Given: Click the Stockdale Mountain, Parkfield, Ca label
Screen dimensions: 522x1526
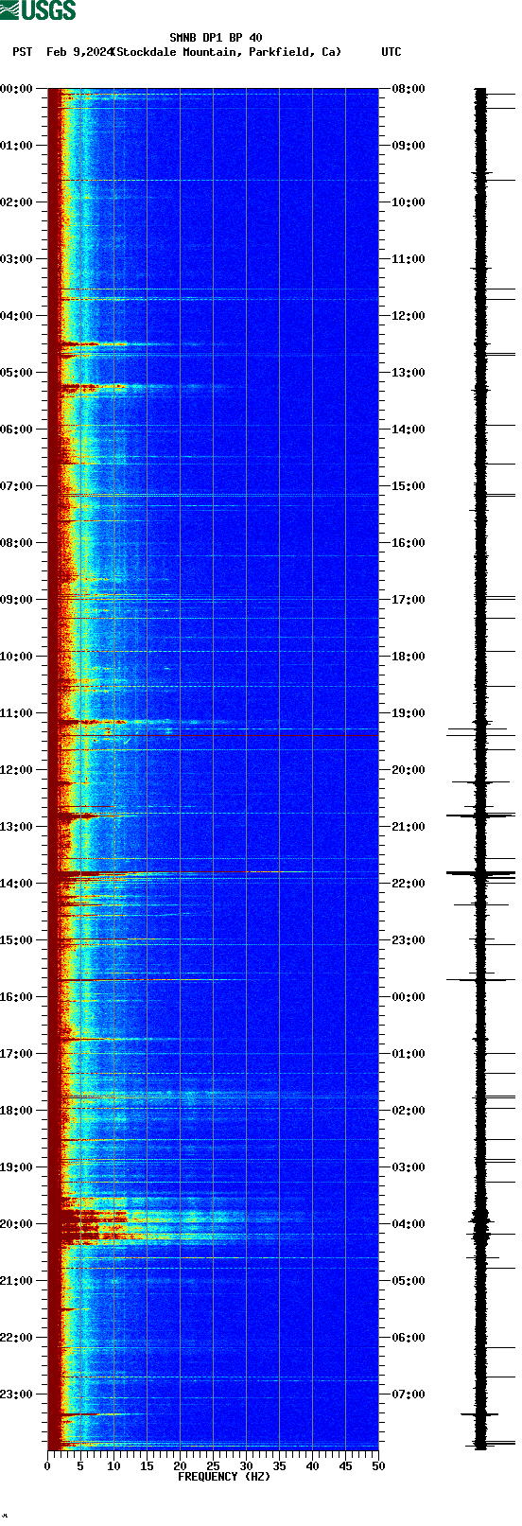Looking at the screenshot, I should 226,52.
